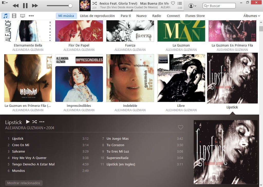Open La Guzman En Primera Fila title

[x=232, y=45]
